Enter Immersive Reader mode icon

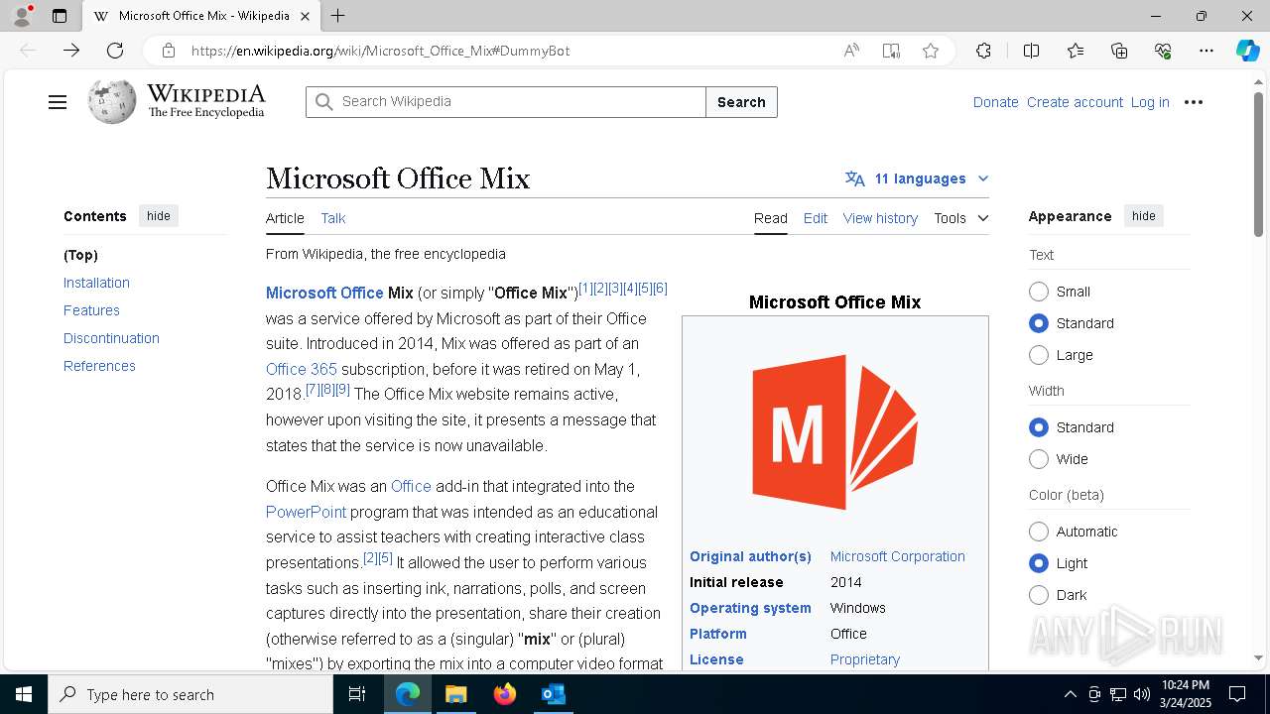(x=891, y=51)
